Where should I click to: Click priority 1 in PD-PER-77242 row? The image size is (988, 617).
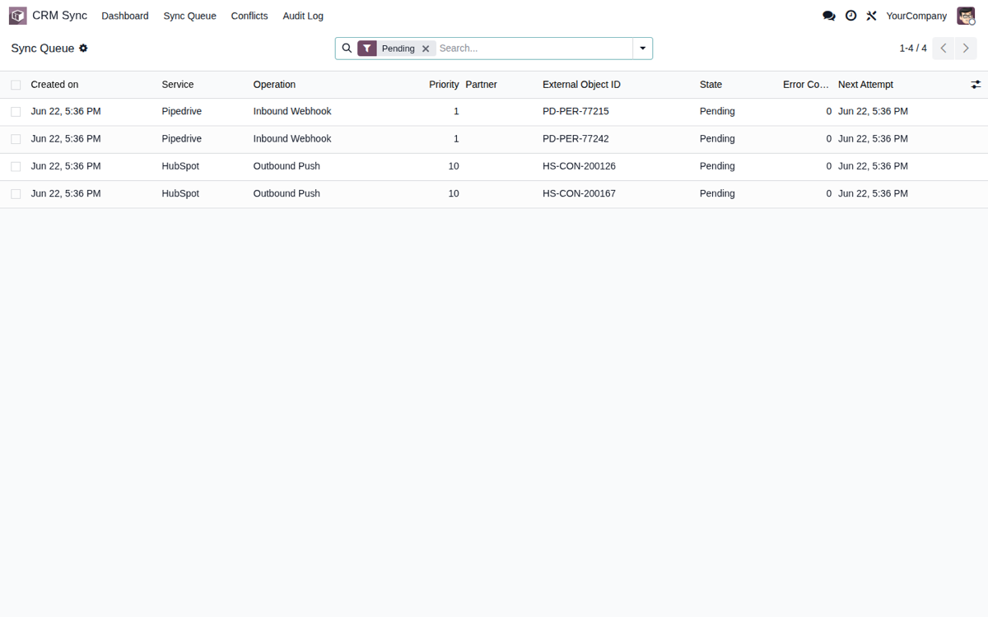456,139
